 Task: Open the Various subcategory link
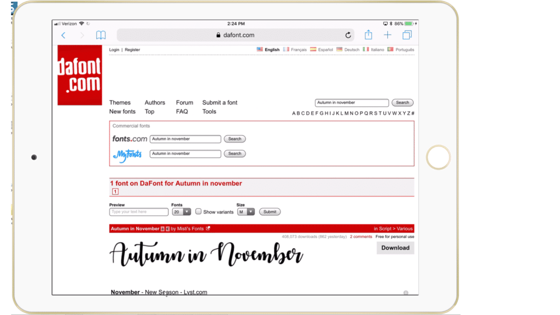pyautogui.click(x=404, y=229)
